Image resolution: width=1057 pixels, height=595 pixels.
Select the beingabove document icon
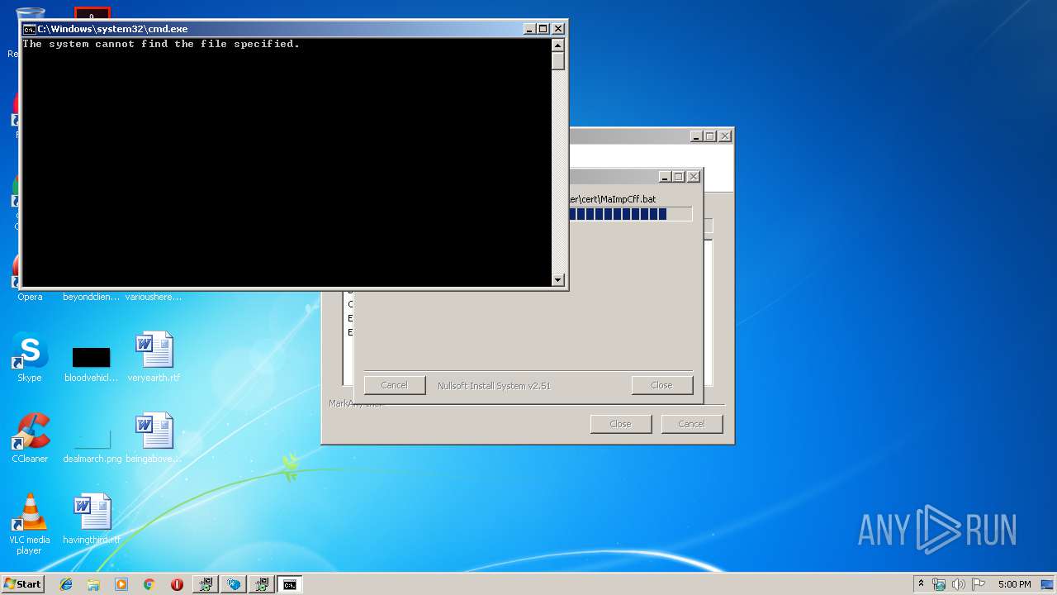click(154, 438)
